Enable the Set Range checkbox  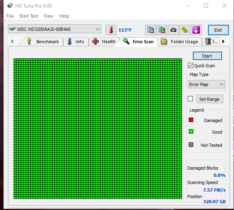tap(190, 99)
